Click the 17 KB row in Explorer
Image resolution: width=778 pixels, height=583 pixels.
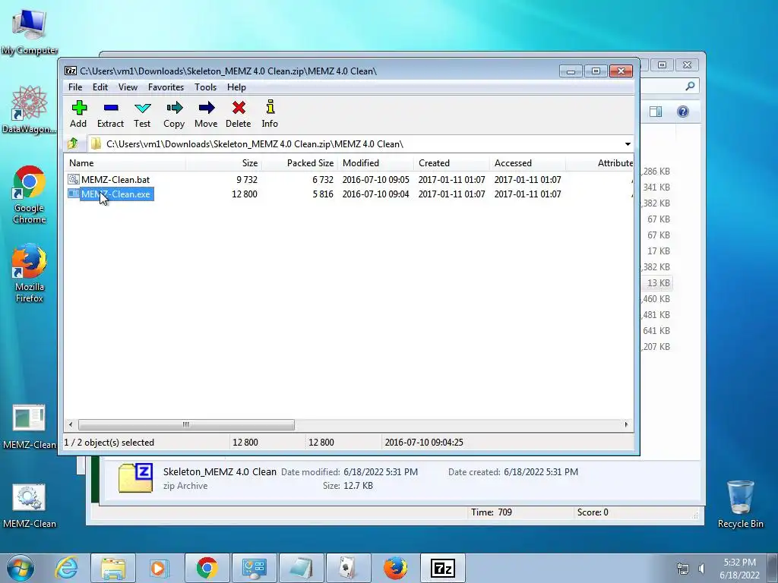(x=658, y=251)
